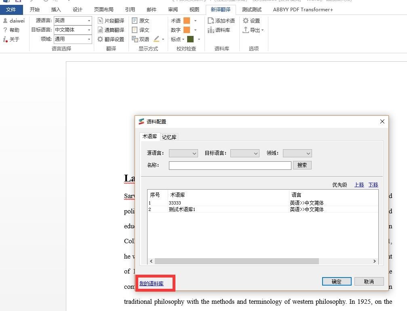407x311 pixels.
Task: Show 原文 source text view
Action: tap(140, 21)
